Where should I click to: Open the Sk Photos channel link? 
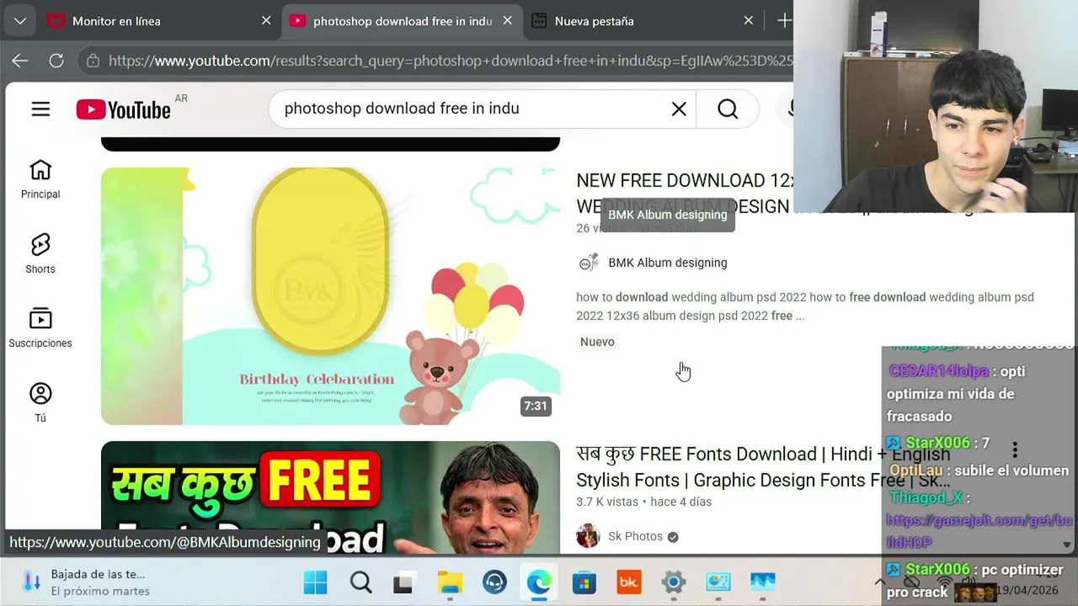click(635, 536)
